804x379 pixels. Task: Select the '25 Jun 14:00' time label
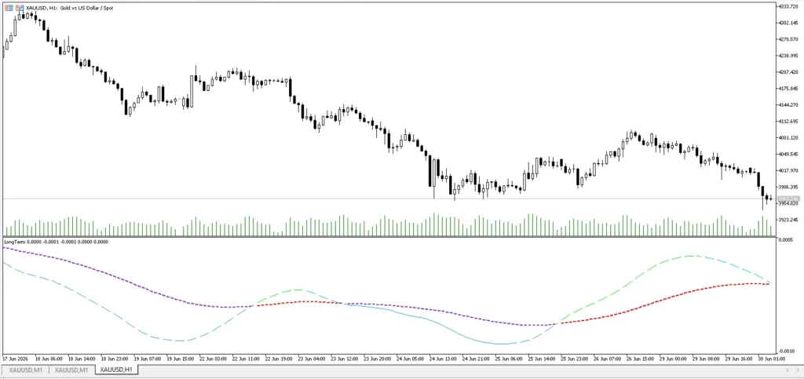pos(541,359)
